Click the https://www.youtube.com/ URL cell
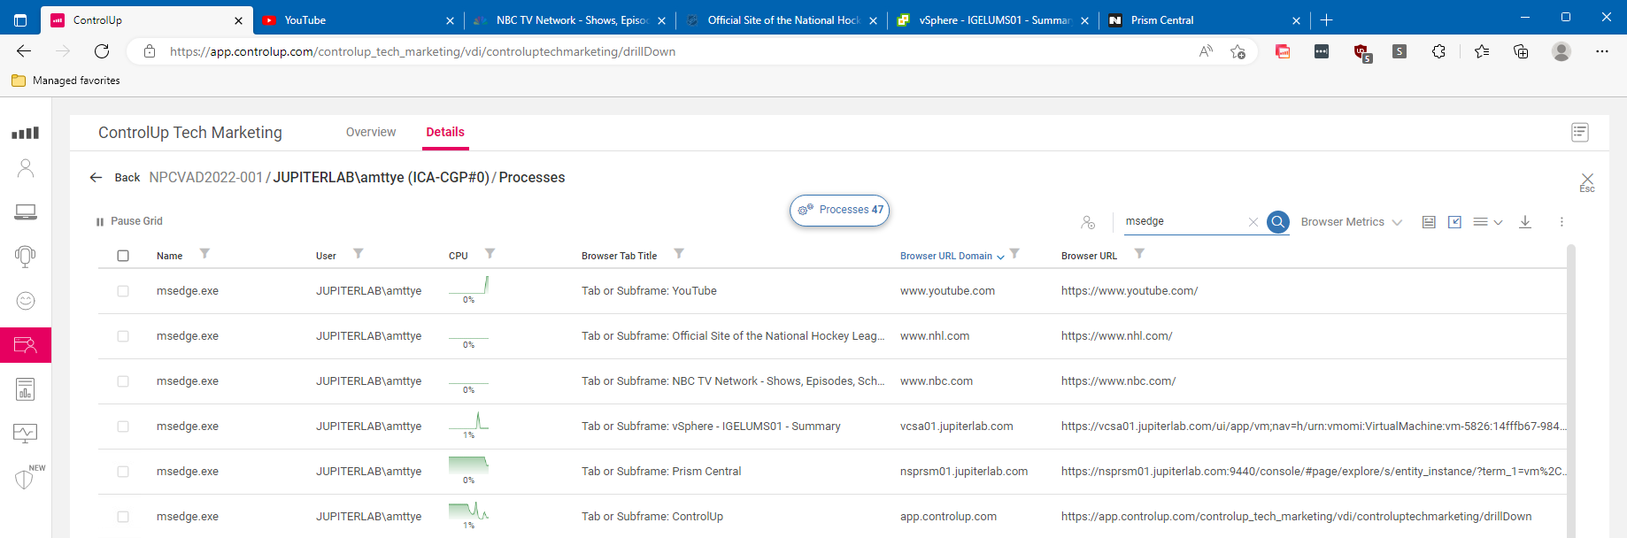1627x538 pixels. tap(1130, 291)
